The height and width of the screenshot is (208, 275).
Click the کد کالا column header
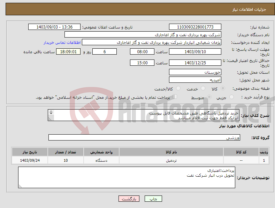pyautogui.click(x=241, y=152)
